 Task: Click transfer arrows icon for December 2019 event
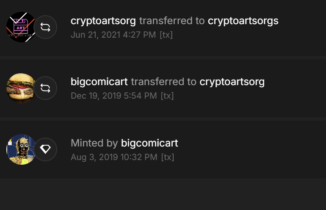45,88
